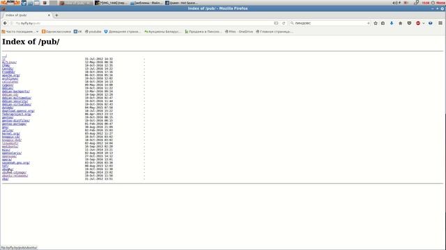Open the ubuntu-releases/ directory link

(x=15, y=176)
